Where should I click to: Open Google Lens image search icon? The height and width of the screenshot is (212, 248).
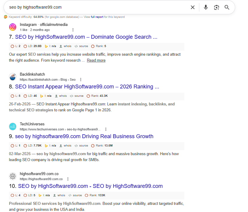tap(216, 7)
